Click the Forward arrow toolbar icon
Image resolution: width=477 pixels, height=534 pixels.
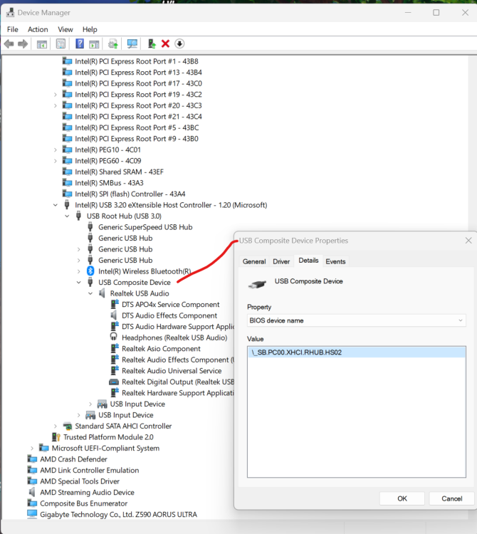point(23,44)
